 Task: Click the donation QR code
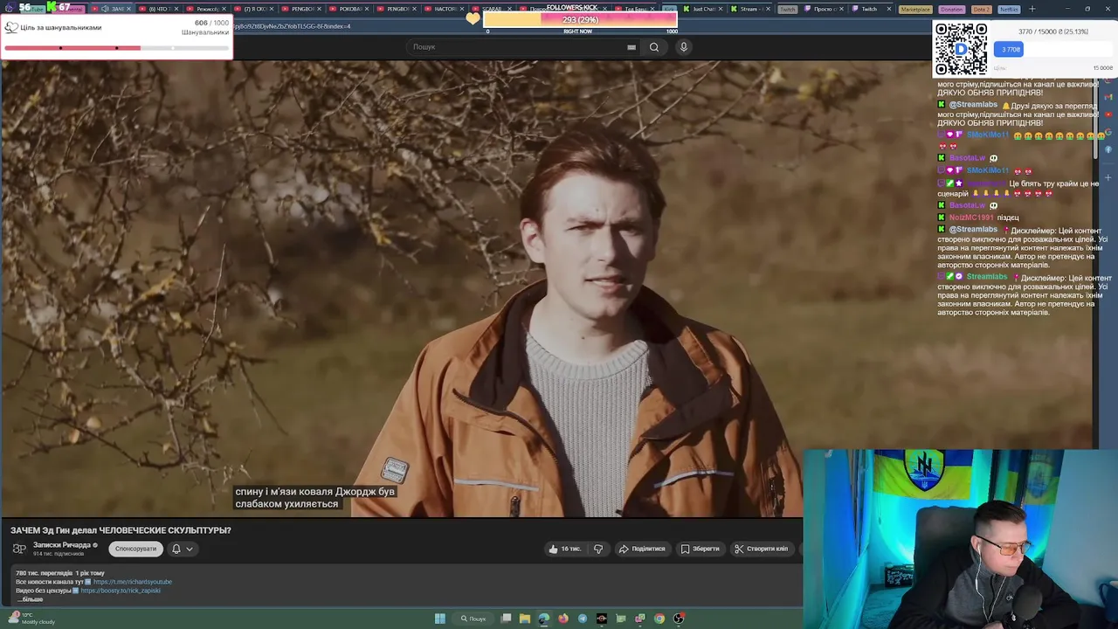click(x=961, y=49)
